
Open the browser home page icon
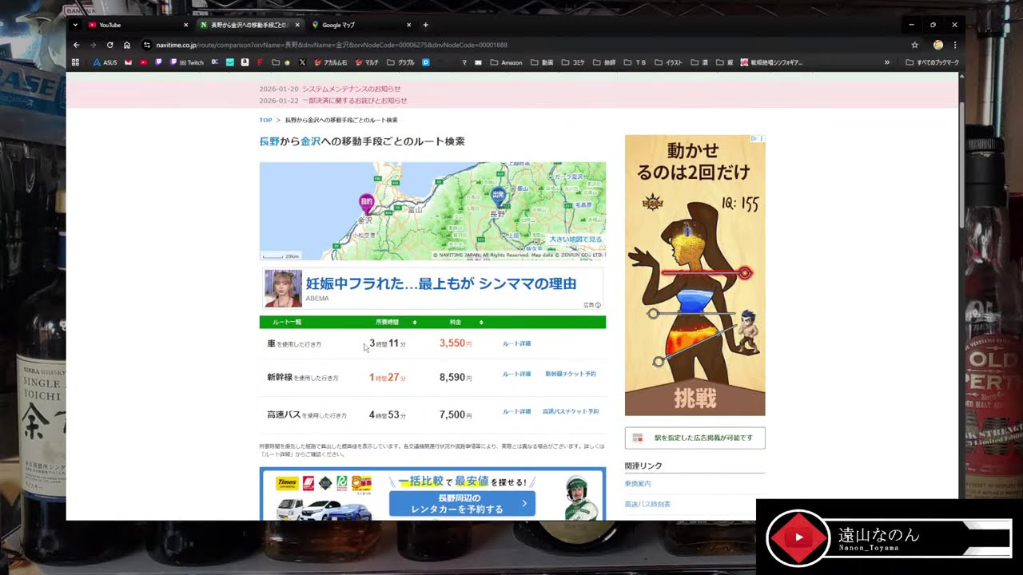(x=126, y=45)
